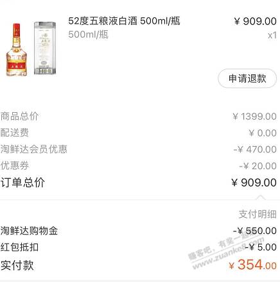Image resolution: width=280 pixels, height=282 pixels.
Task: Click the ¥1399.00 total goods price
Action: (254, 117)
